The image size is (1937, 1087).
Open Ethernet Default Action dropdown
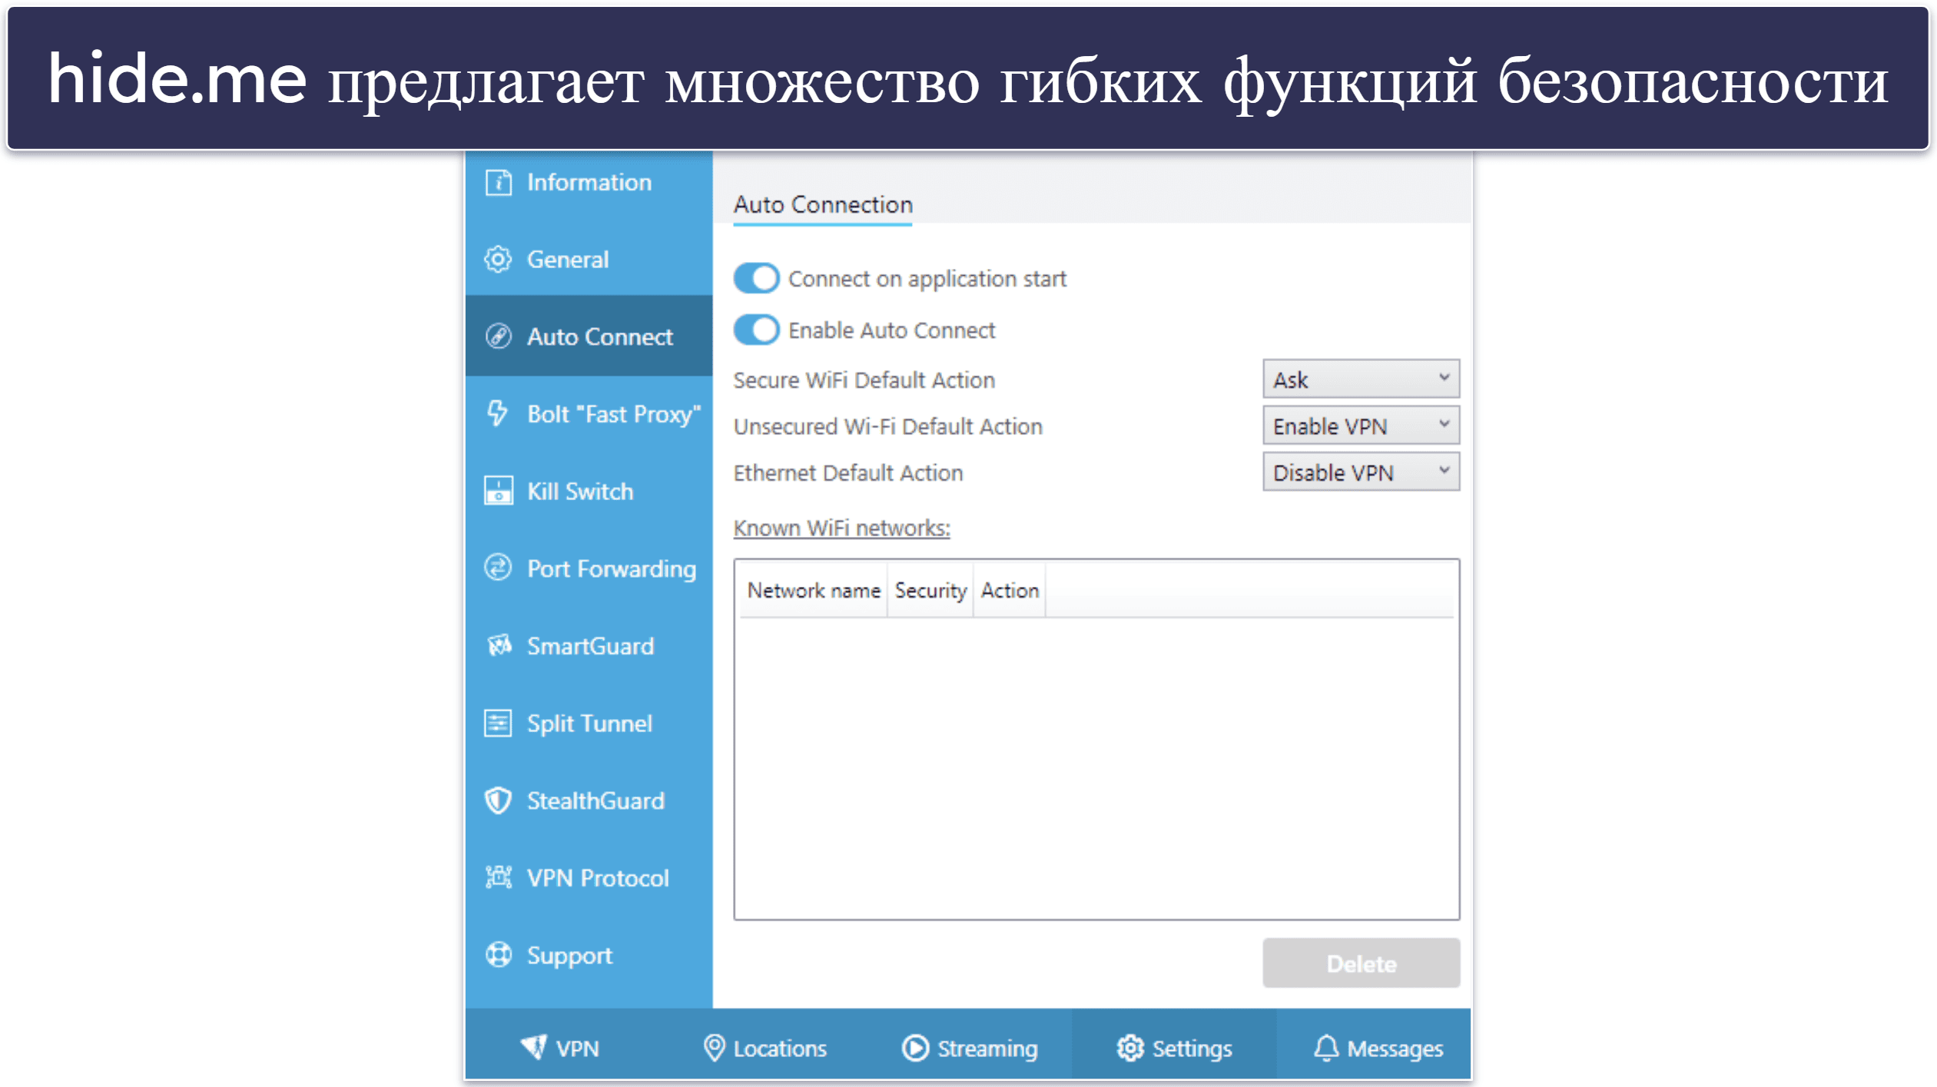1361,472
